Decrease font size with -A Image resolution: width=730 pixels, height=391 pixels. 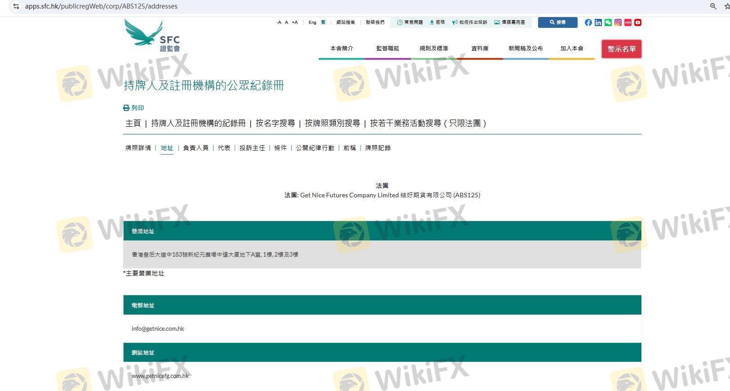[x=279, y=22]
